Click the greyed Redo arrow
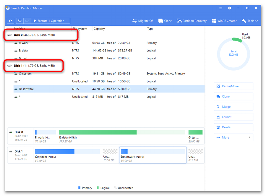Image resolution: width=266 pixels, height=196 pixels. point(27,21)
